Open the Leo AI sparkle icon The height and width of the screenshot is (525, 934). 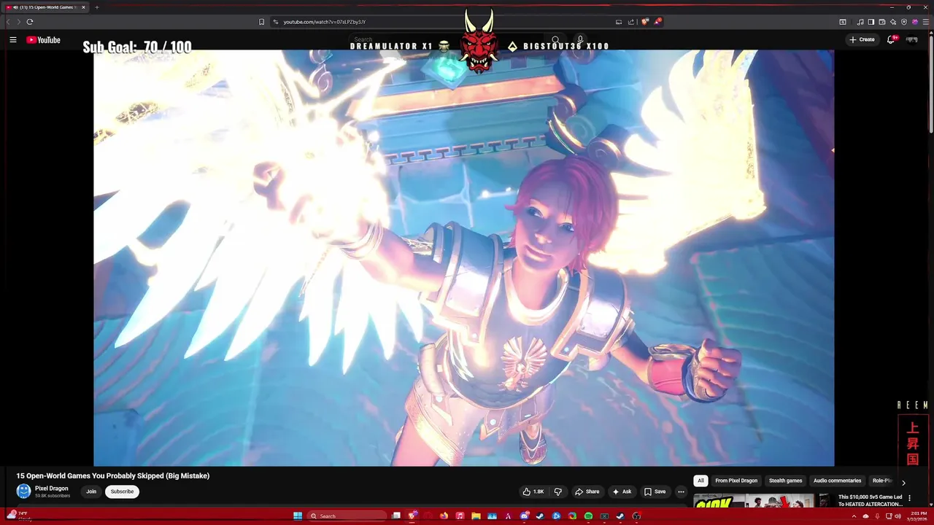893,22
